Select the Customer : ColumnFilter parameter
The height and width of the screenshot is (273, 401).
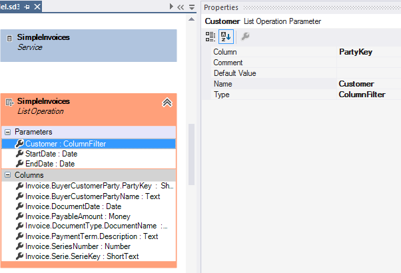[89, 144]
